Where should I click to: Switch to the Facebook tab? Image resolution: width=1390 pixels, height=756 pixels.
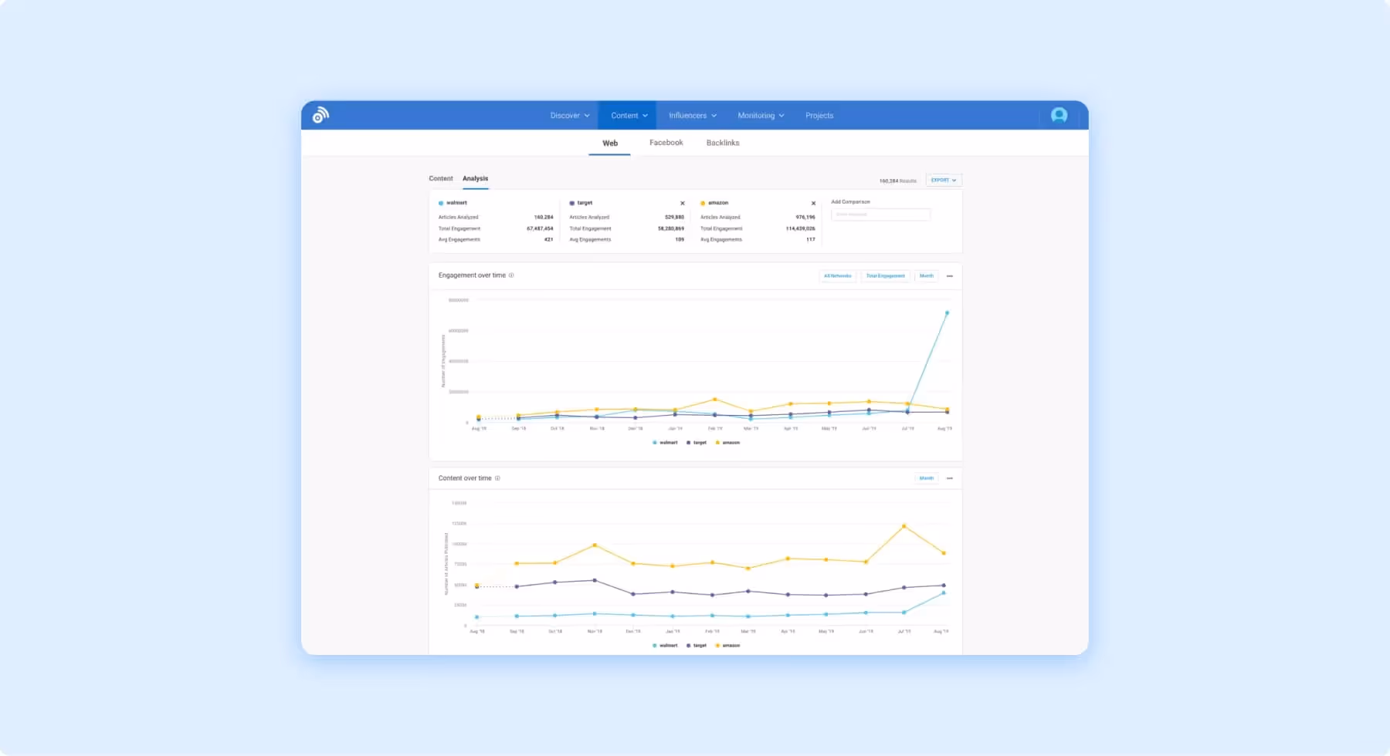click(666, 142)
